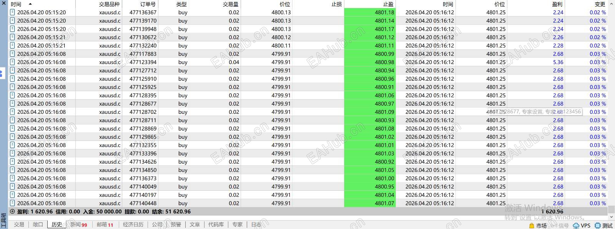This screenshot has width=615, height=229.
Task: Select the profit value 2.28
Action: (558, 46)
